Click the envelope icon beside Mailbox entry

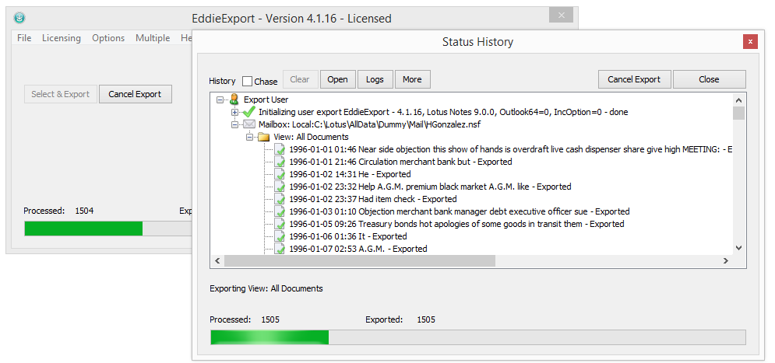click(x=249, y=124)
